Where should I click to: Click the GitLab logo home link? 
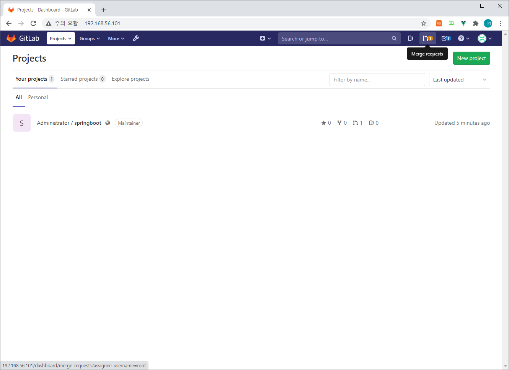(x=23, y=38)
